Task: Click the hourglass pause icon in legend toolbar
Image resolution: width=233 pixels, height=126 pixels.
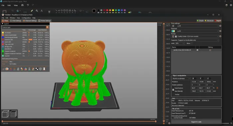Action: point(29,69)
